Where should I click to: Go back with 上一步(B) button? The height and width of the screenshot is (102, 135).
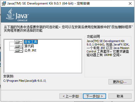(71, 96)
